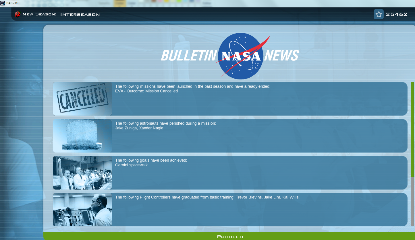Click the red ladybug bug-report icon
This screenshot has width=415, height=240.
[x=18, y=14]
